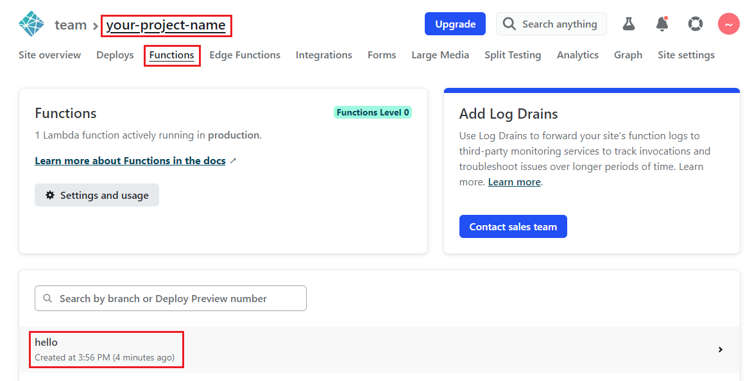752x381 pixels.
Task: Open help using the lifebuoy icon
Action: [696, 23]
